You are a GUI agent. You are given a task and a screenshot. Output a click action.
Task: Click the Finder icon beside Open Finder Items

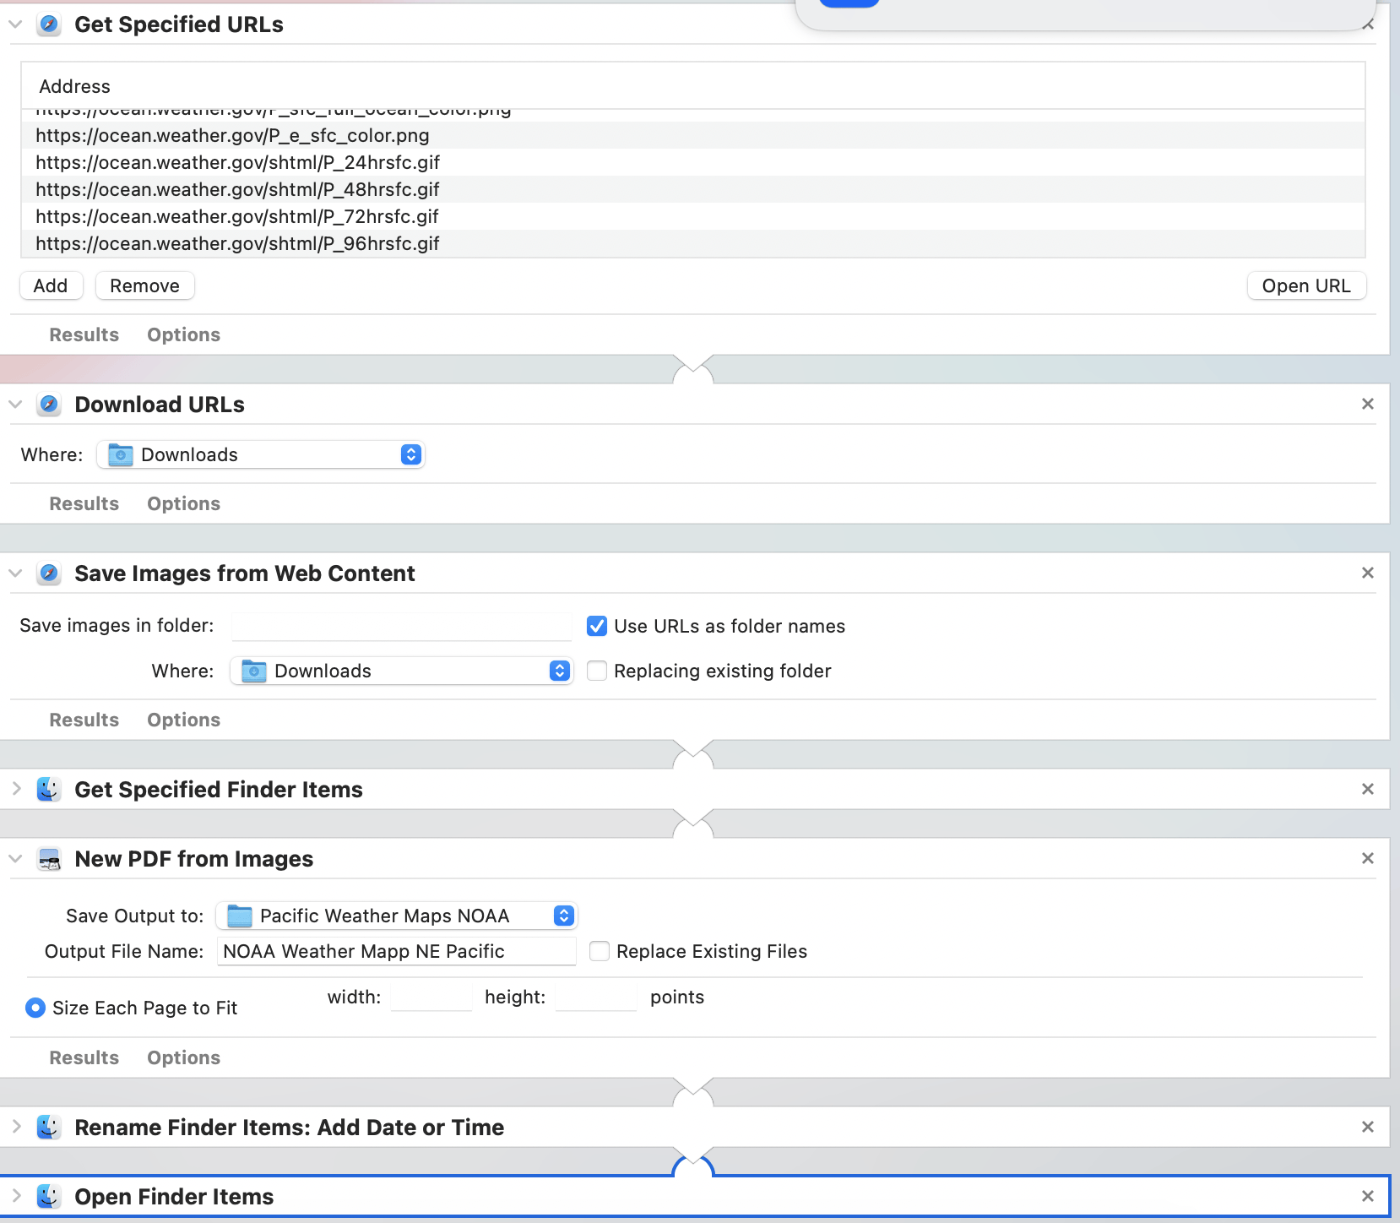(x=49, y=1197)
